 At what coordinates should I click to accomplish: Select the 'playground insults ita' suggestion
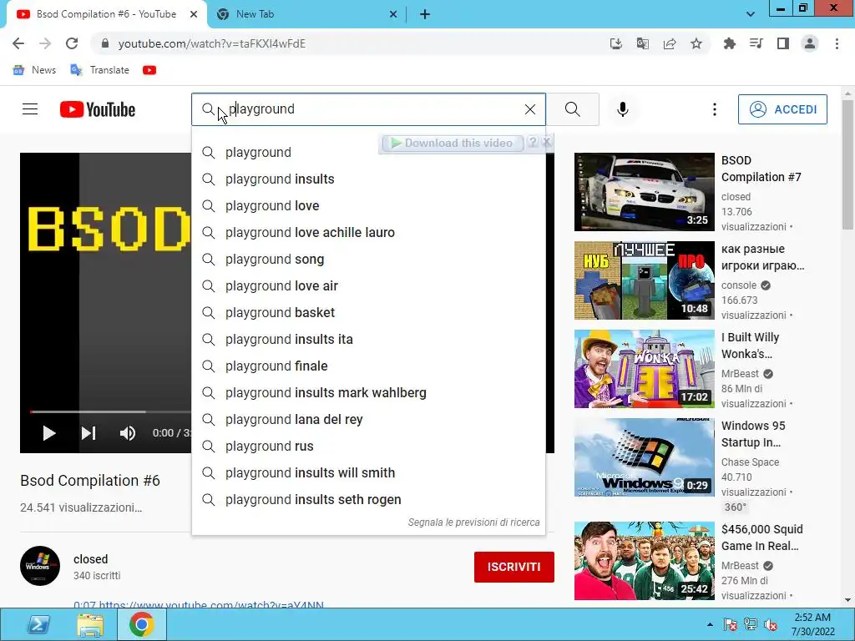pyautogui.click(x=368, y=339)
